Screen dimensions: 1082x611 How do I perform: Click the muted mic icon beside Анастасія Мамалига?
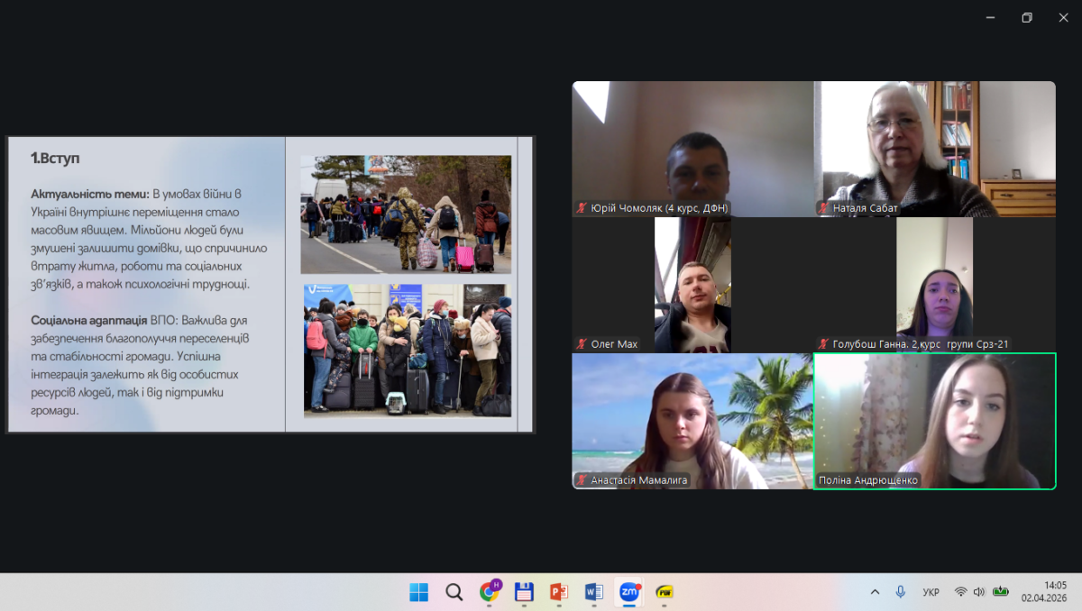tap(582, 480)
